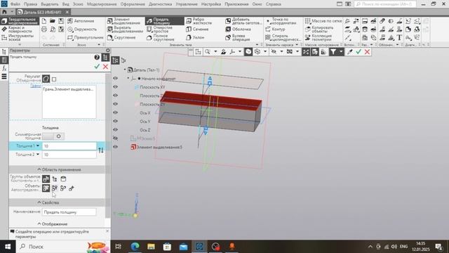
Task: Select the second Результат mode square
Action: [54, 79]
